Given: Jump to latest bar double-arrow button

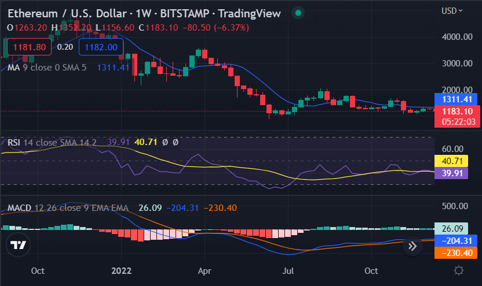Looking at the screenshot, I should coord(412,246).
